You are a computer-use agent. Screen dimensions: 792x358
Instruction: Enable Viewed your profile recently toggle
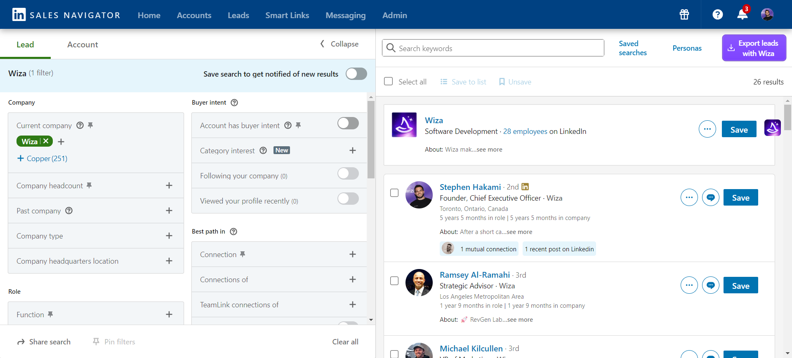348,199
